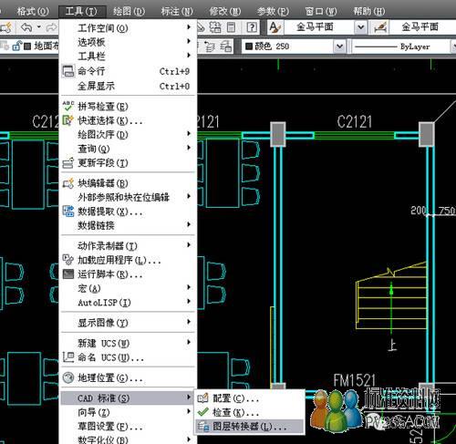This screenshot has height=444, width=456.
Task: Select 图层转换器 from the submenu
Action: point(249,427)
